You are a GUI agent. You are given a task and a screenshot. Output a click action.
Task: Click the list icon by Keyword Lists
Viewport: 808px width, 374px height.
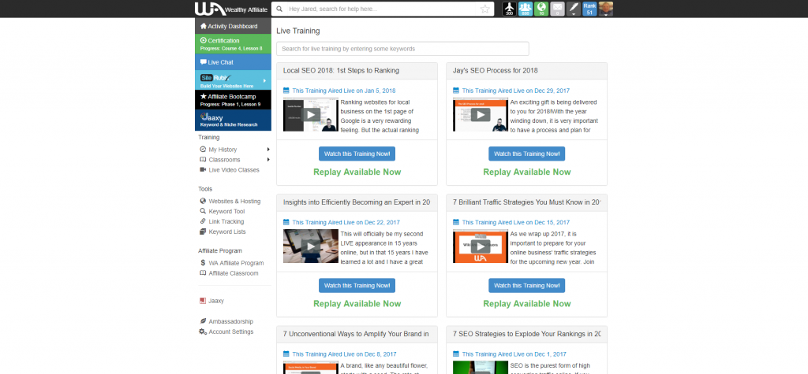[x=203, y=231]
